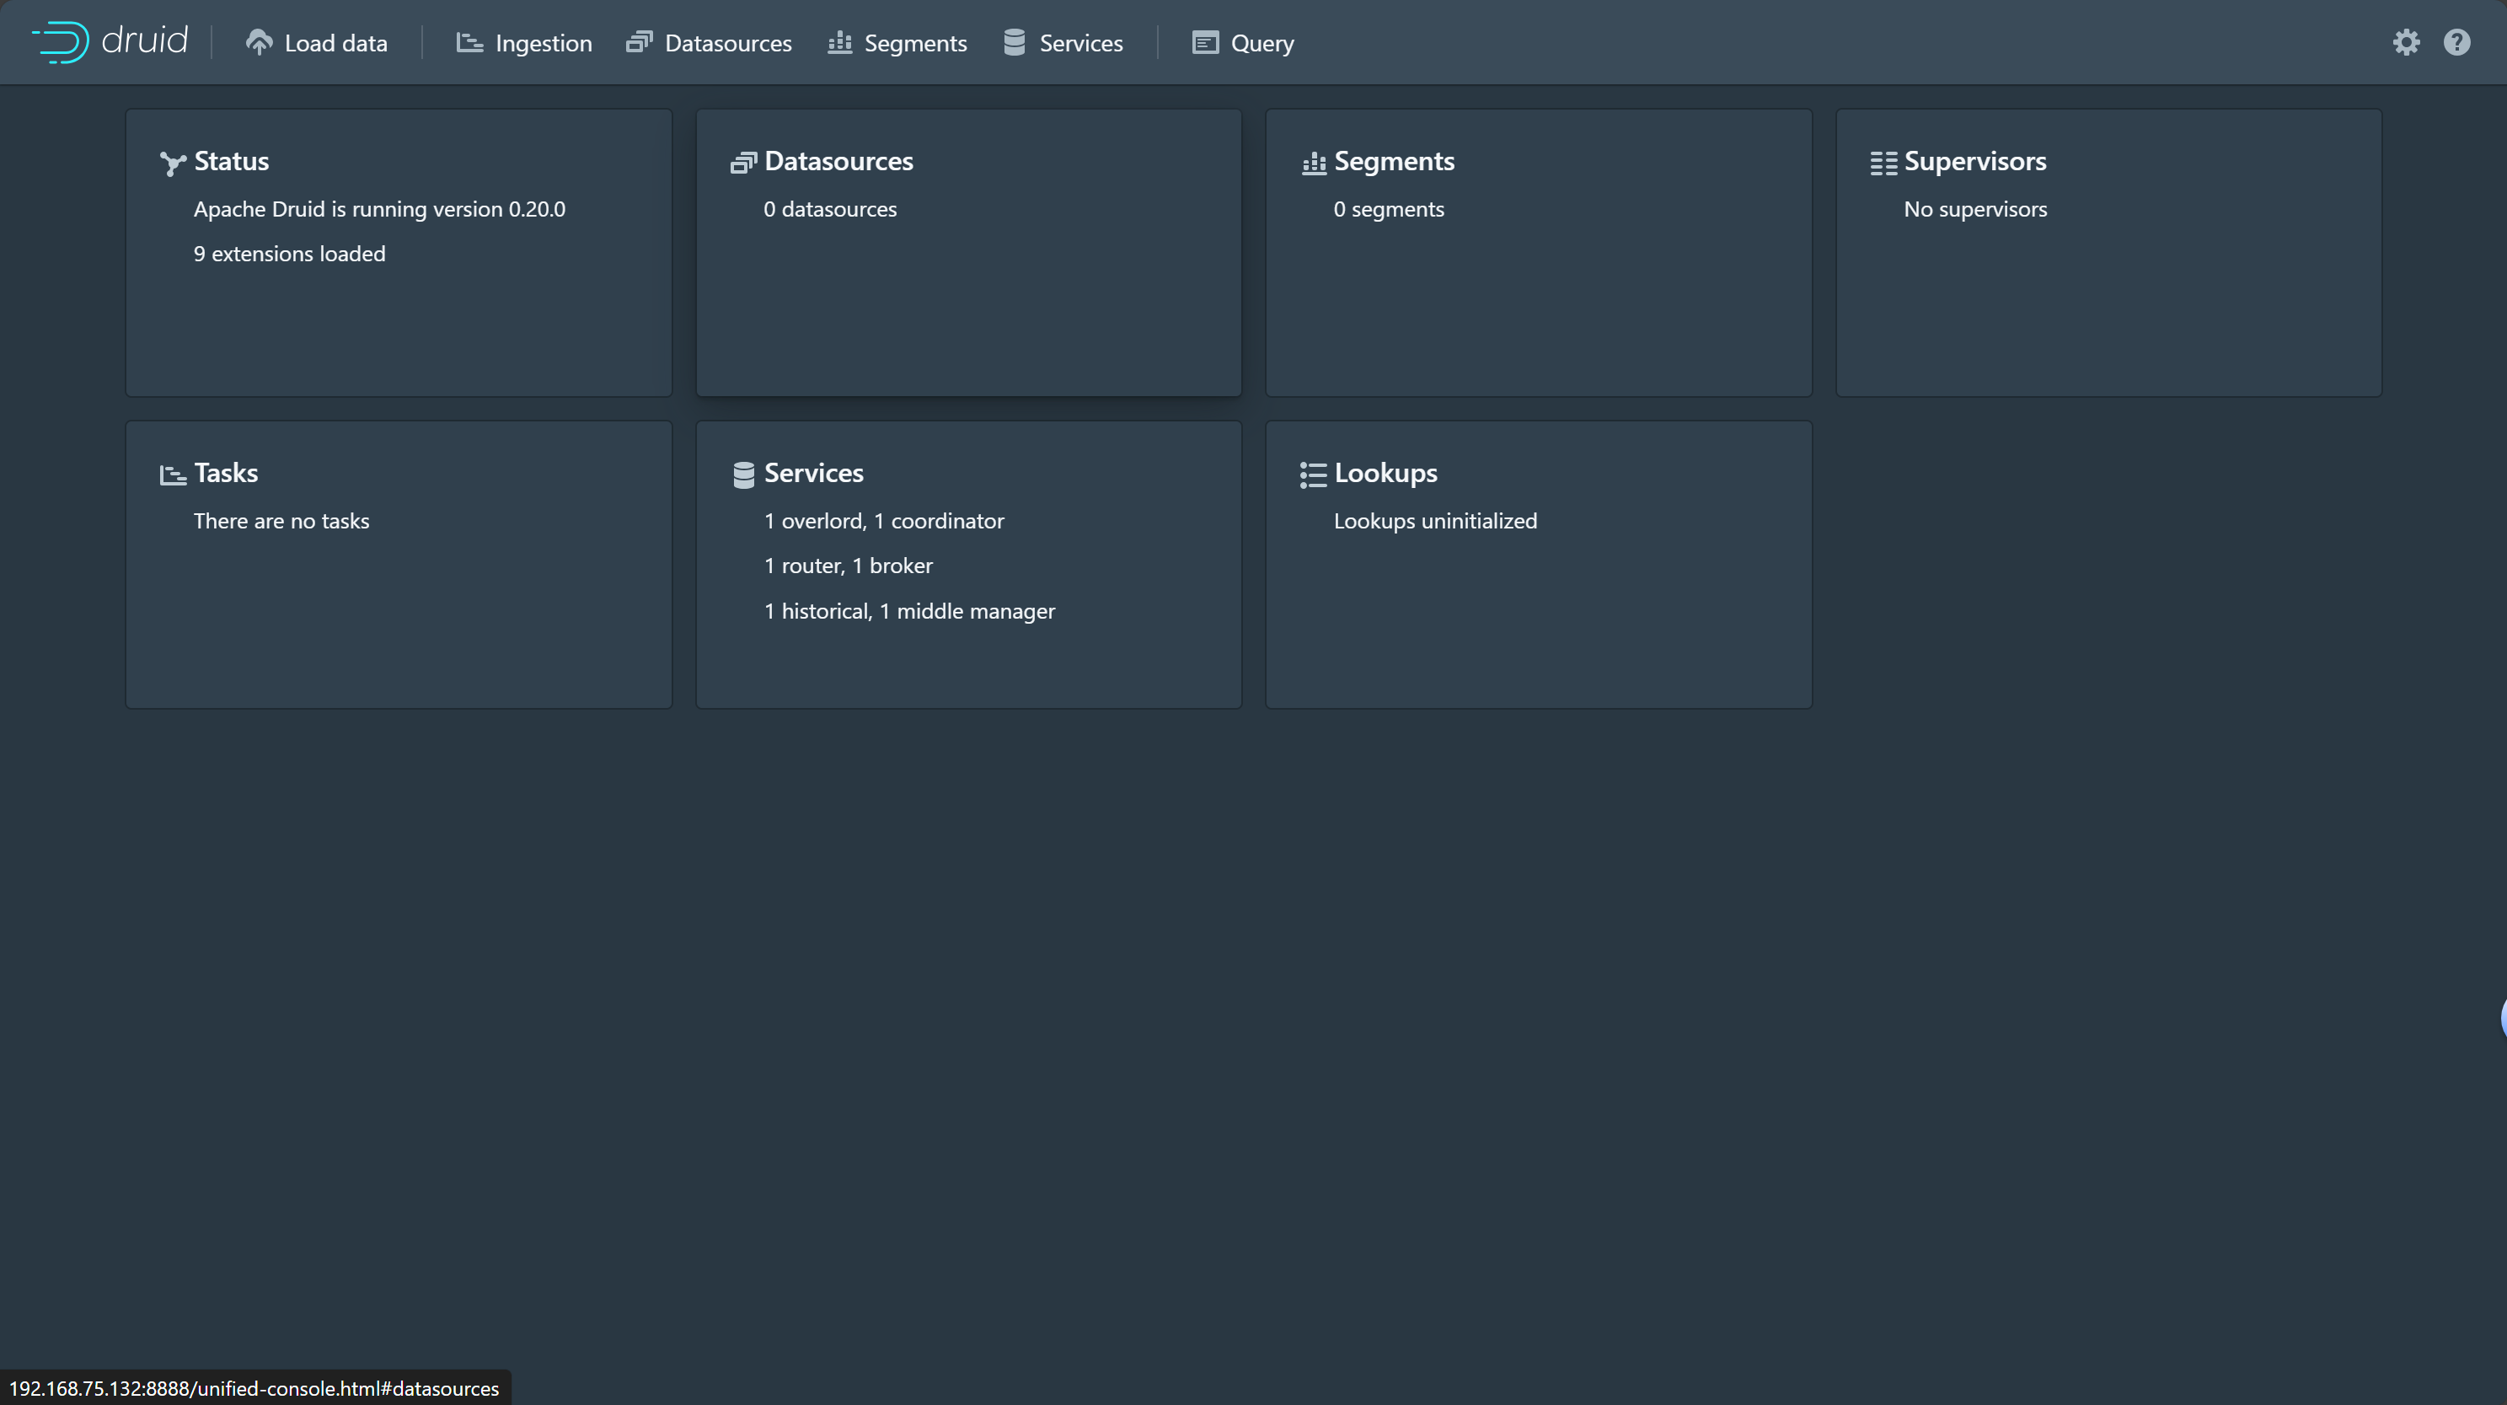Open the Lookups uninitialized card
The image size is (2507, 1405).
pos(1538,564)
